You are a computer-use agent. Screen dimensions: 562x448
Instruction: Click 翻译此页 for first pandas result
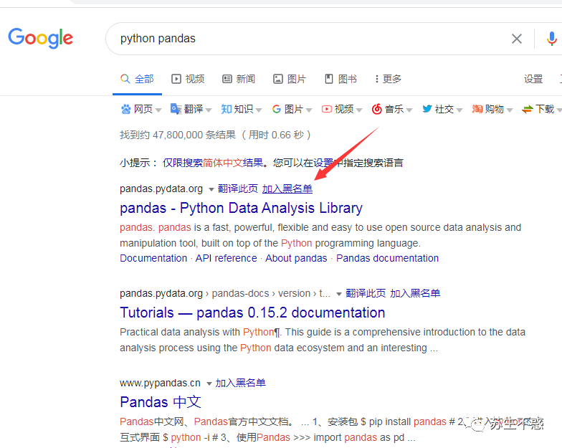(238, 189)
